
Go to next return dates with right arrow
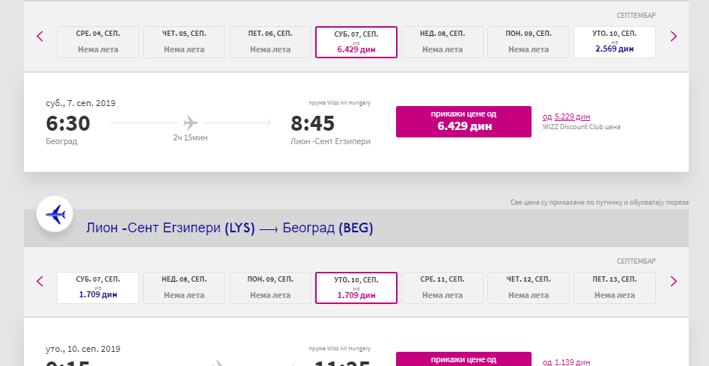pyautogui.click(x=674, y=282)
